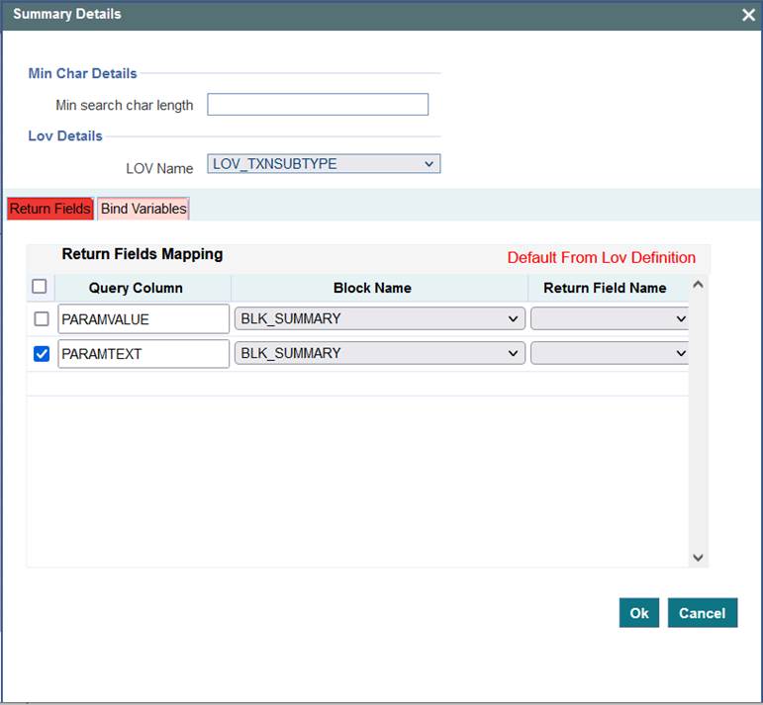
Task: Click the table scroll up arrow
Action: pos(698,285)
